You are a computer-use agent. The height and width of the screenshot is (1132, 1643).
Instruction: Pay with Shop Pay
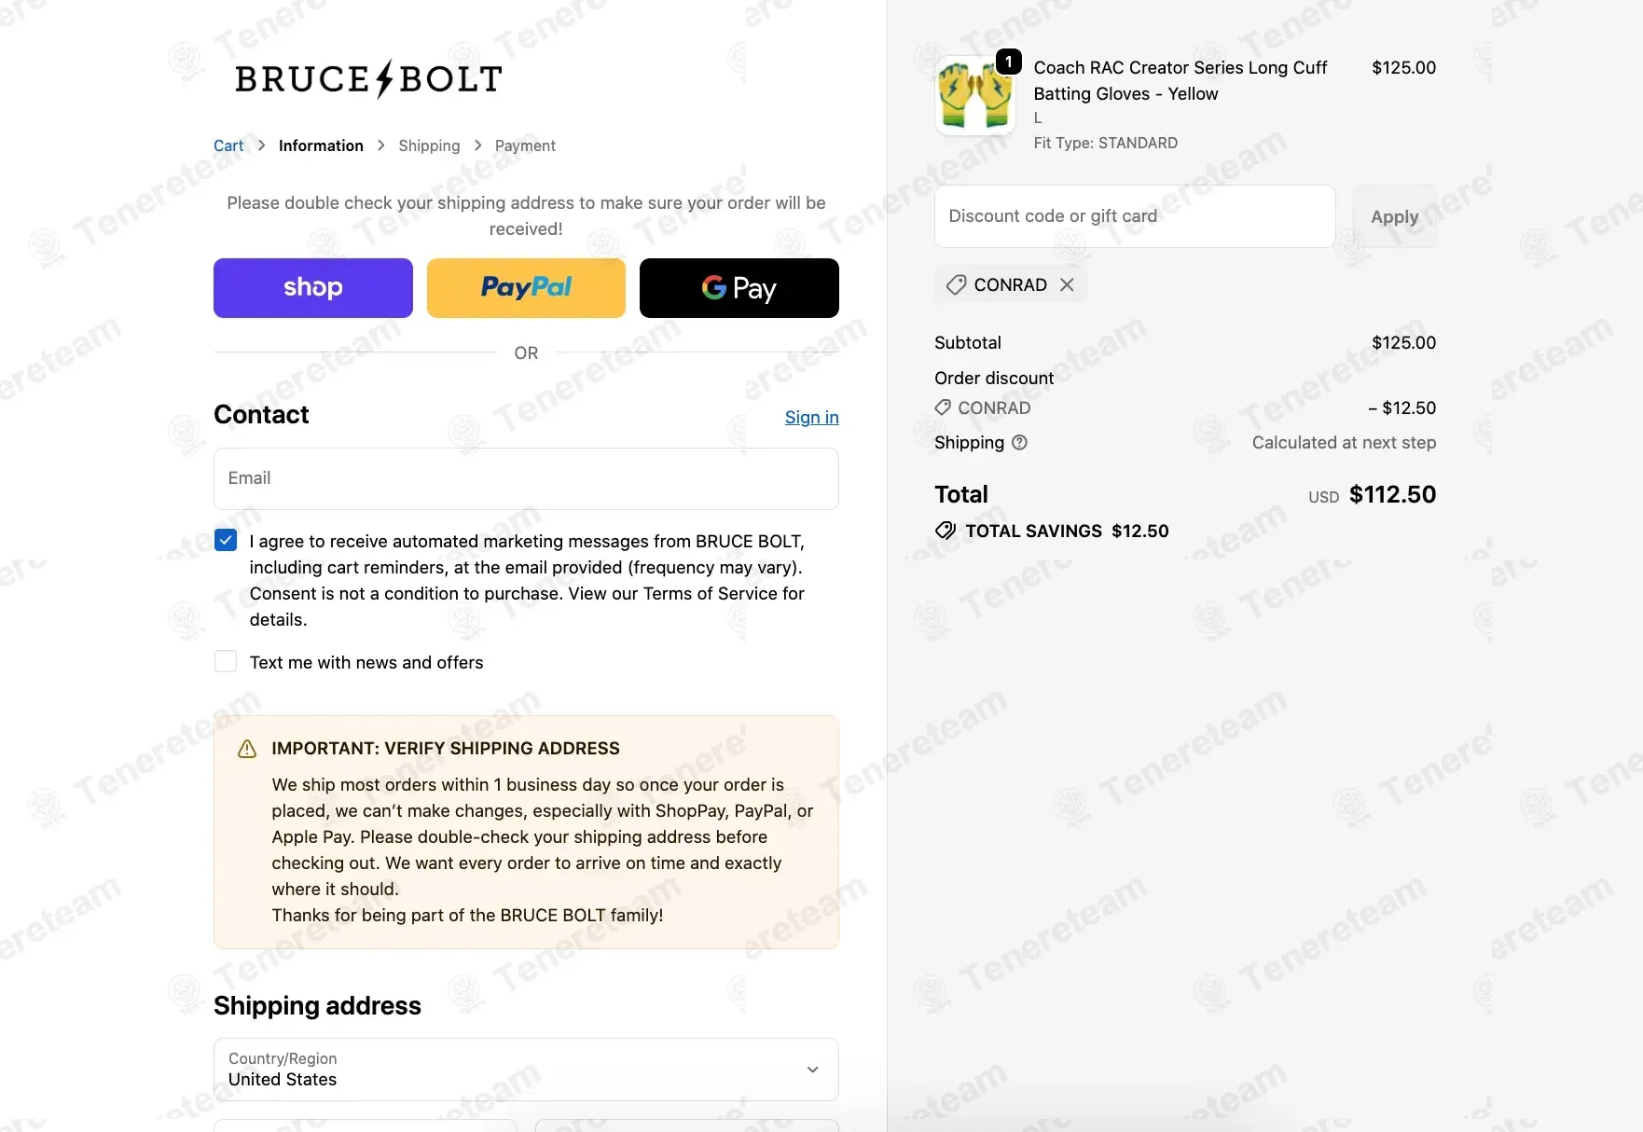(x=313, y=288)
